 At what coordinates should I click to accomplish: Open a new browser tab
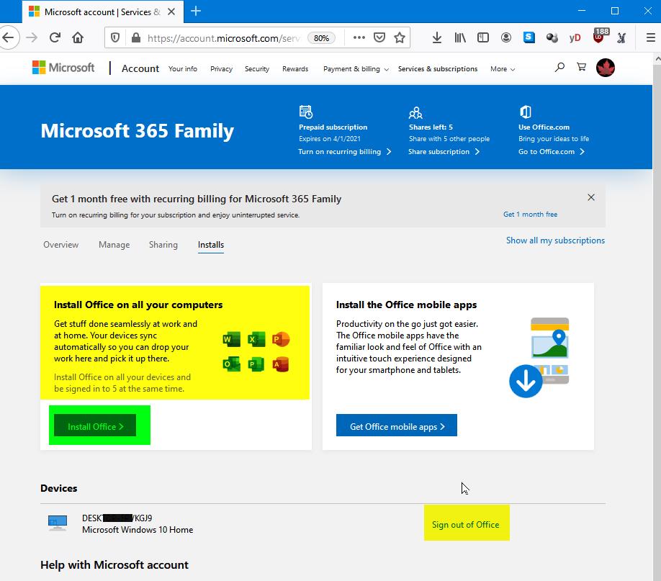[x=196, y=11]
